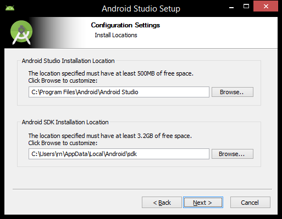This screenshot has width=282, height=219.
Task: Close the Android Studio Setup window
Action: pos(266,6)
